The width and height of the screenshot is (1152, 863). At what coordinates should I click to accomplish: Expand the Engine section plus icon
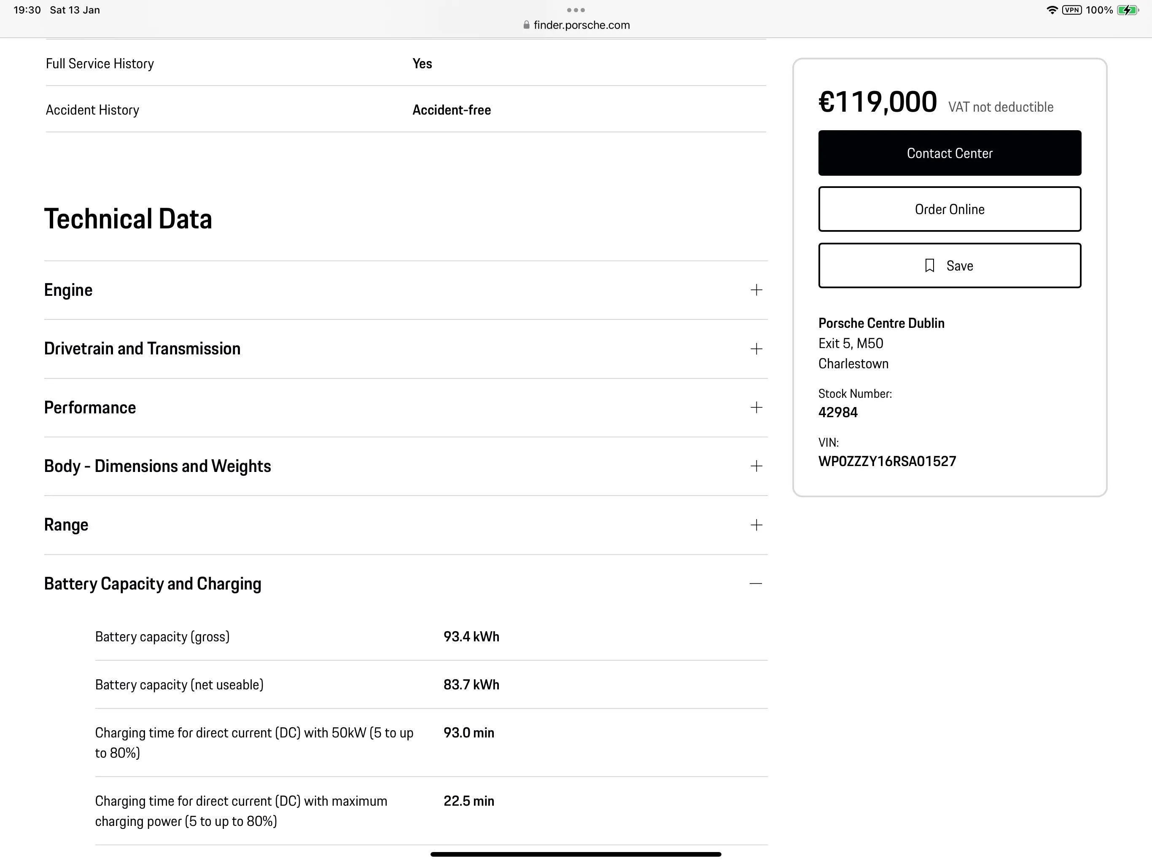(756, 290)
